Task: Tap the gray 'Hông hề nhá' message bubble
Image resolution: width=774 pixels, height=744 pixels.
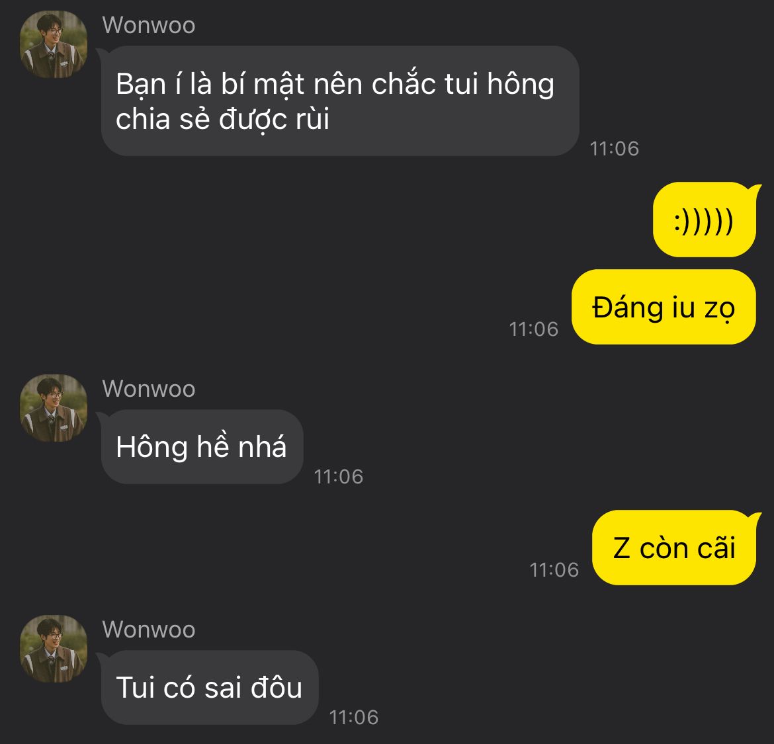Action: tap(202, 446)
